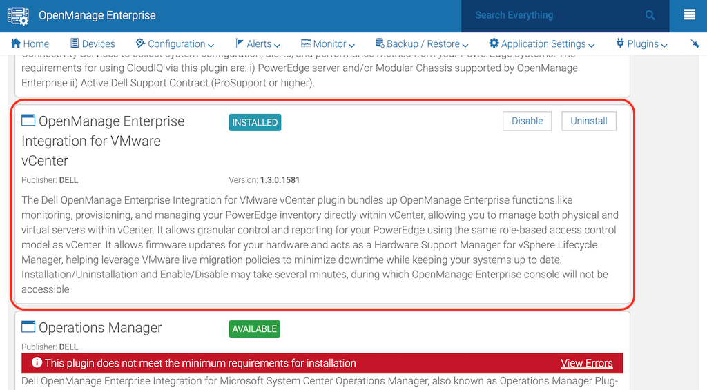Click the search magnifier icon
The width and height of the screenshot is (707, 390).
[650, 15]
